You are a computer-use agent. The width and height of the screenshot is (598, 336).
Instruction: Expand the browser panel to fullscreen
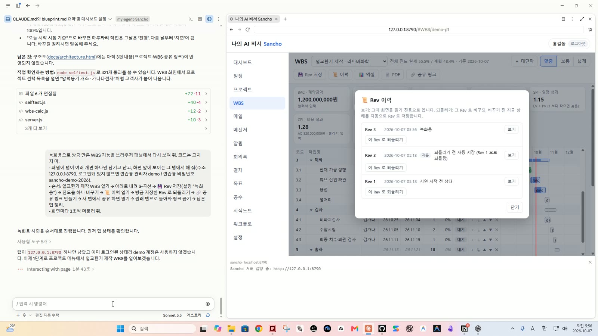click(x=582, y=19)
